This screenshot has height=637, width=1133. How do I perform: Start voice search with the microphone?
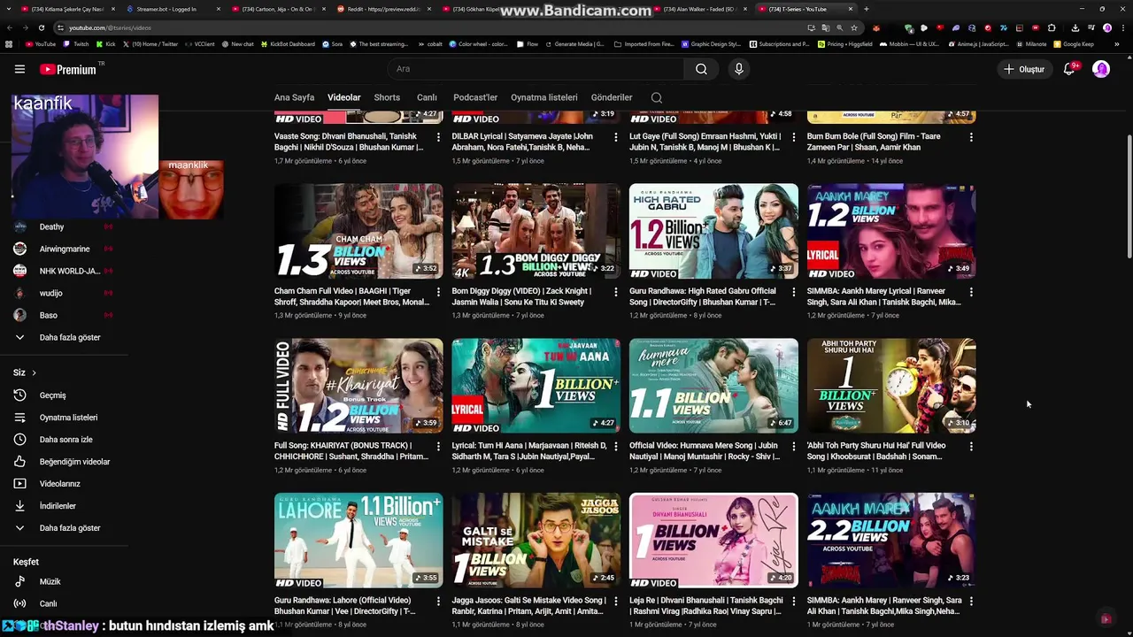click(739, 69)
